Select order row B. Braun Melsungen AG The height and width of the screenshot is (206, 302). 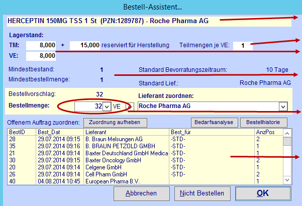tap(145, 139)
